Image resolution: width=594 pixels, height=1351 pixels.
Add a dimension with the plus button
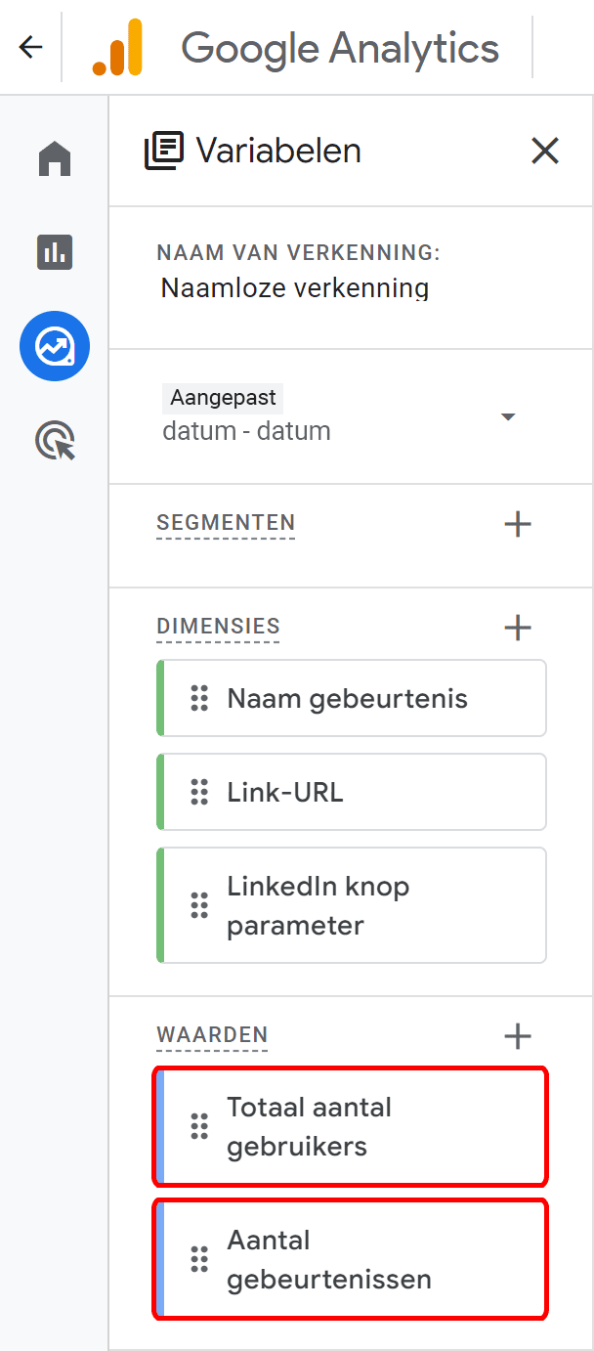pyautogui.click(x=517, y=627)
